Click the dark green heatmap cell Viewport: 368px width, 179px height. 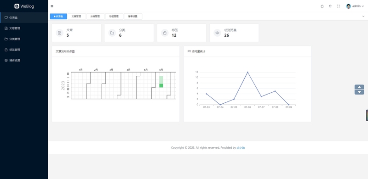(x=161, y=85)
